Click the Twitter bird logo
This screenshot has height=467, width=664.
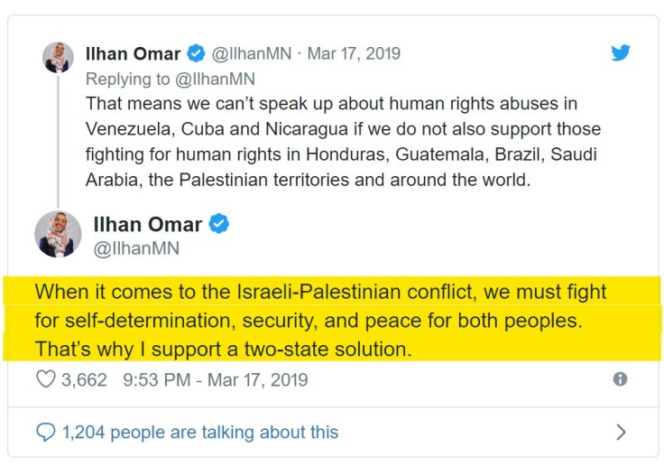(x=620, y=52)
